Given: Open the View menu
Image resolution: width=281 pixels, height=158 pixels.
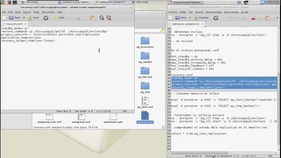Looking at the screenshot, I should [x=18, y=12].
